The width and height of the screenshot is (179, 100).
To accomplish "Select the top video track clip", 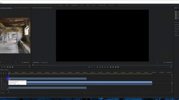I will coord(48,79).
